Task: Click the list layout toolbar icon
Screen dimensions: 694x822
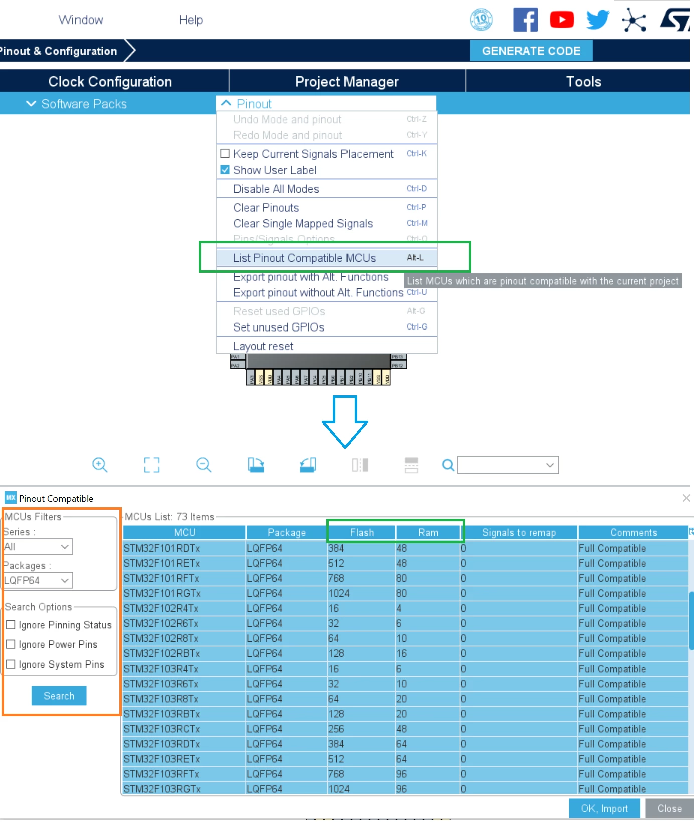Action: [411, 465]
